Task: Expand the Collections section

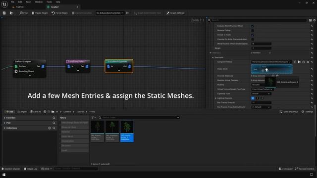Action: point(4,128)
